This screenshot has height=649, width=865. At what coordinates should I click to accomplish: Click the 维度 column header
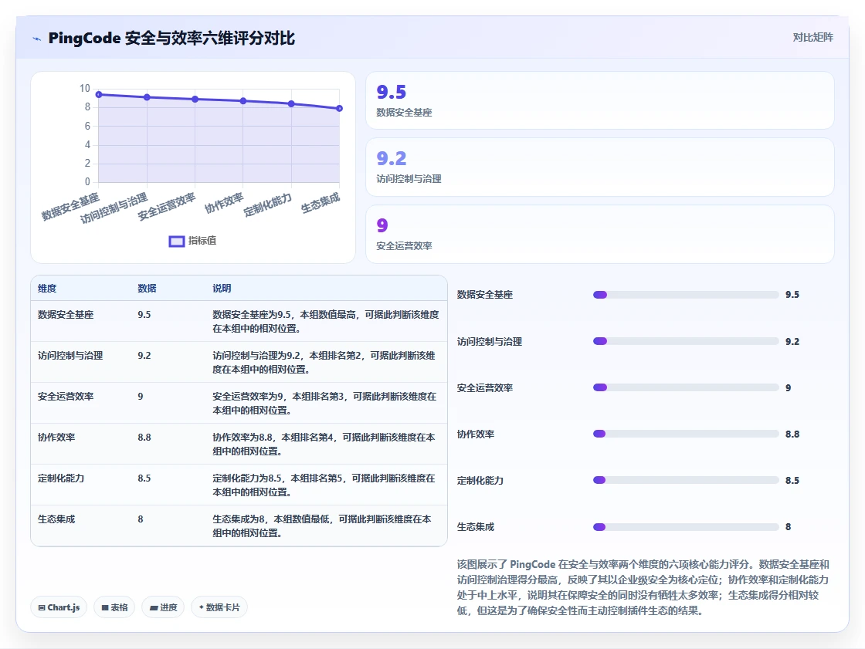(x=47, y=289)
